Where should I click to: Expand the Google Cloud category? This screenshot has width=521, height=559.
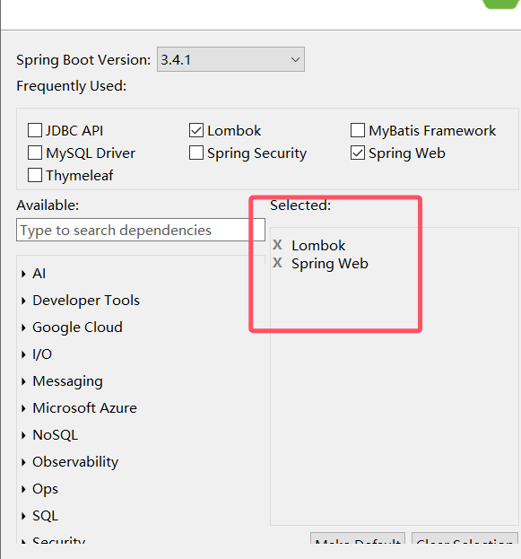23,328
